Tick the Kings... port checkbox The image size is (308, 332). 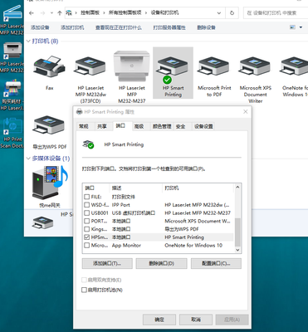point(87,229)
